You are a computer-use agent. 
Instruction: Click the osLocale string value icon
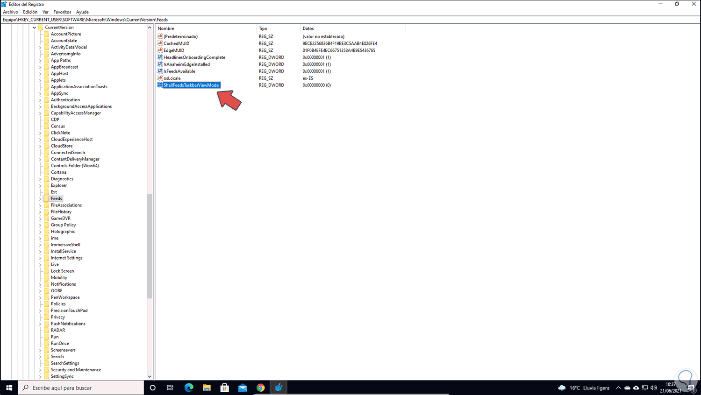click(x=160, y=78)
